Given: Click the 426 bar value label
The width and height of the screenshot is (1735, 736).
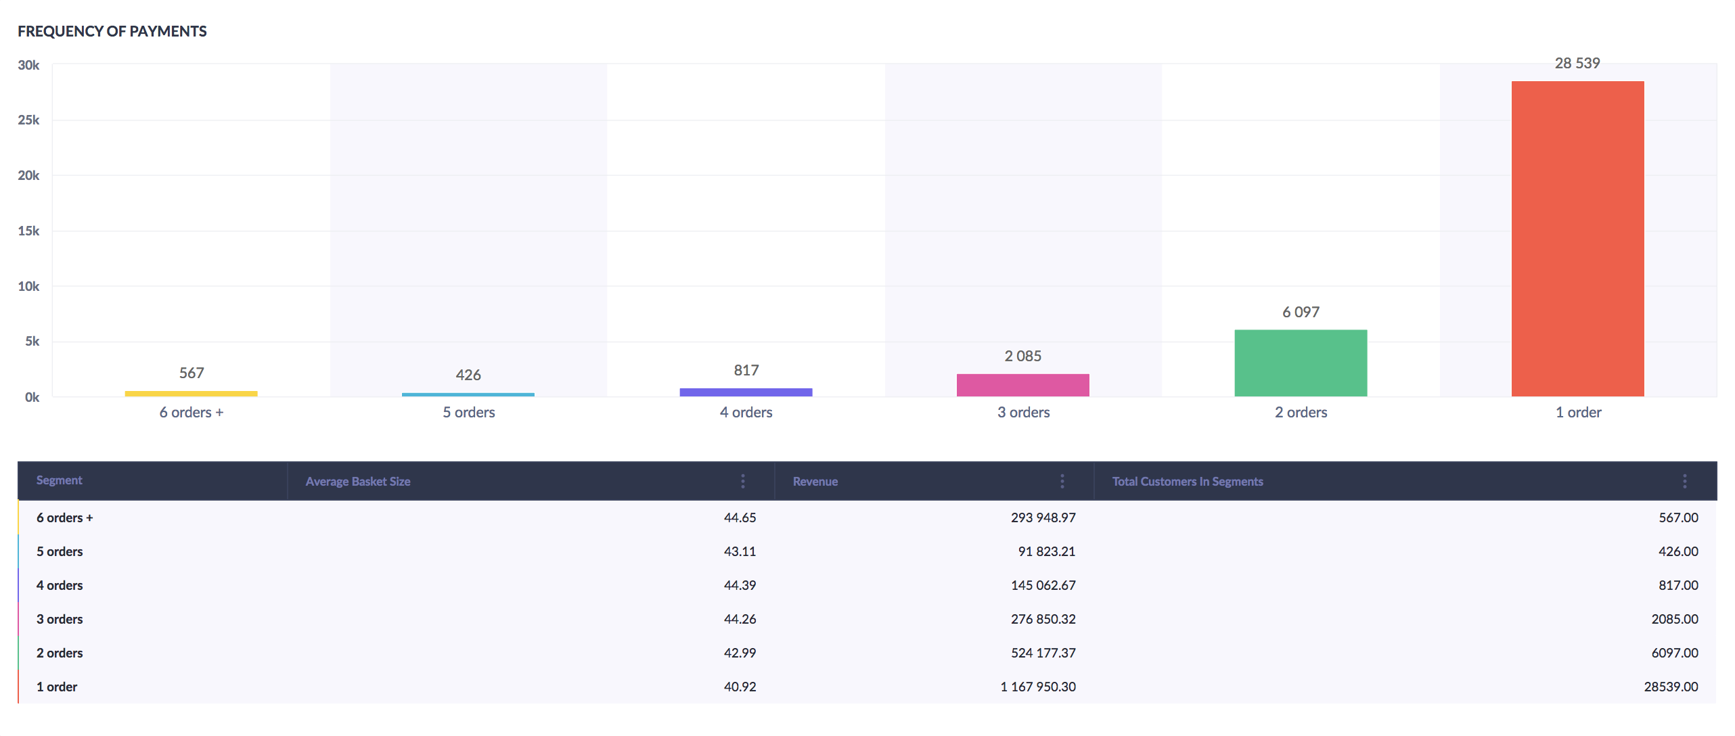Looking at the screenshot, I should [468, 375].
